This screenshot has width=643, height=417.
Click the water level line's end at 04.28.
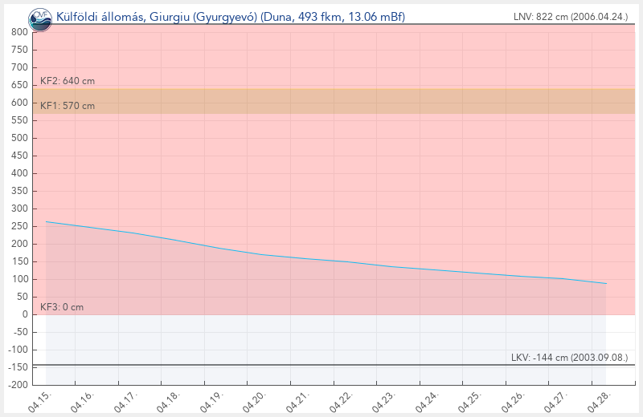[x=605, y=283]
